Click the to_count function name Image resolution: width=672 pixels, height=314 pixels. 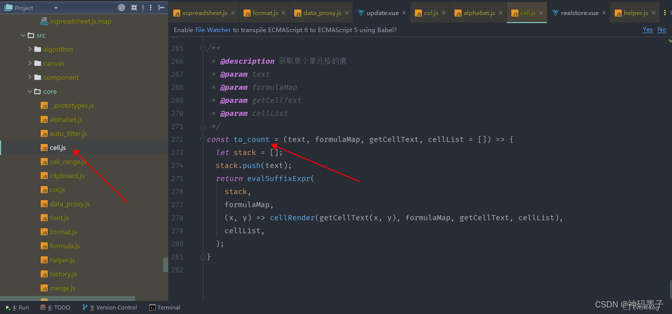(x=252, y=139)
